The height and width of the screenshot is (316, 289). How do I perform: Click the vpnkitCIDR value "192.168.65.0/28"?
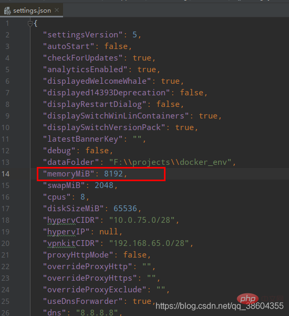click(149, 243)
